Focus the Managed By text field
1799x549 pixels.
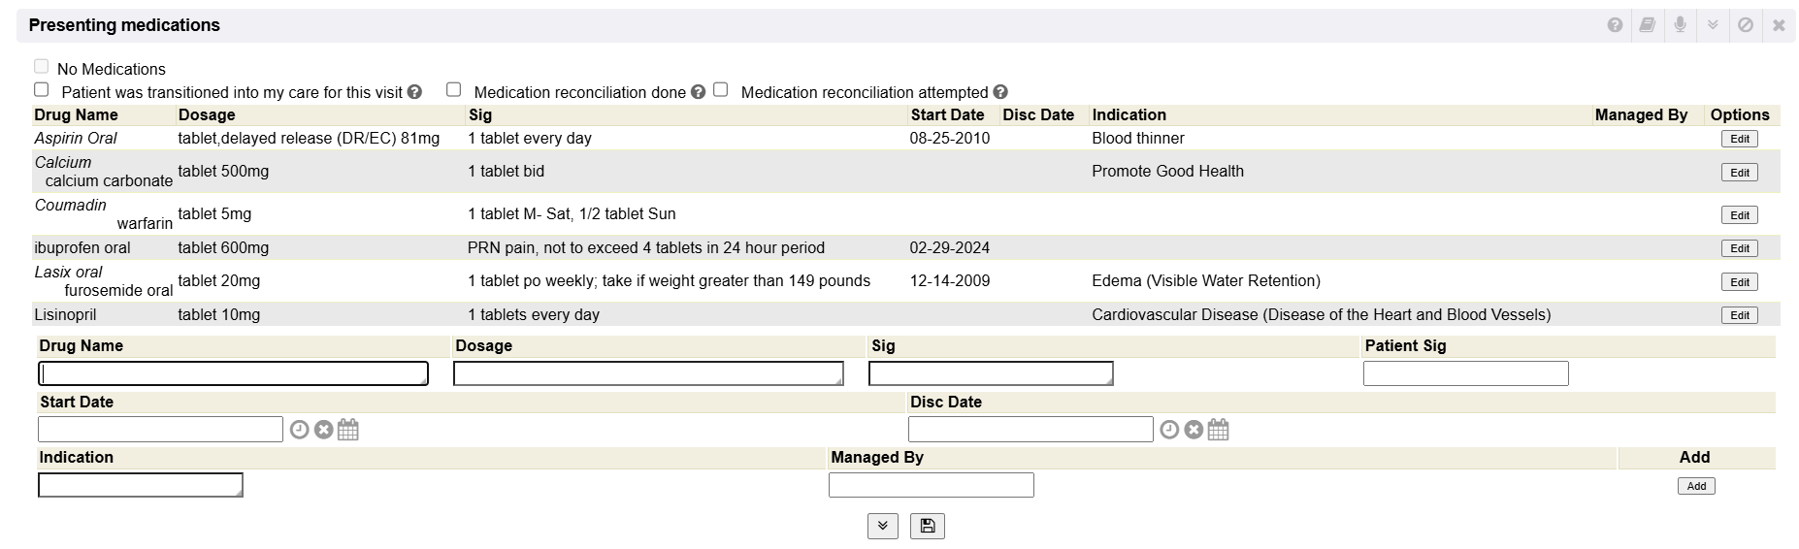(x=931, y=485)
